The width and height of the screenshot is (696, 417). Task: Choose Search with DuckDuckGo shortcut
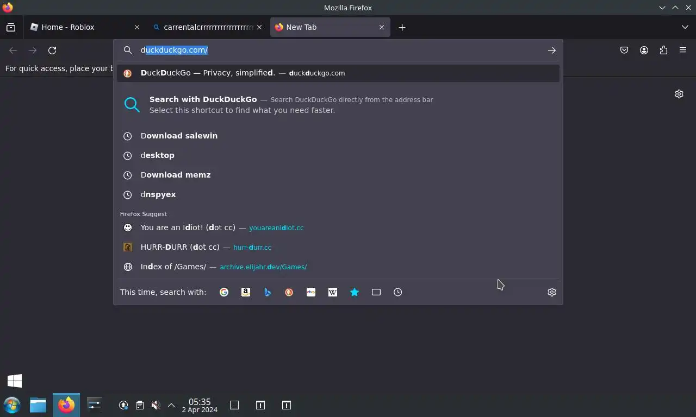(x=338, y=105)
